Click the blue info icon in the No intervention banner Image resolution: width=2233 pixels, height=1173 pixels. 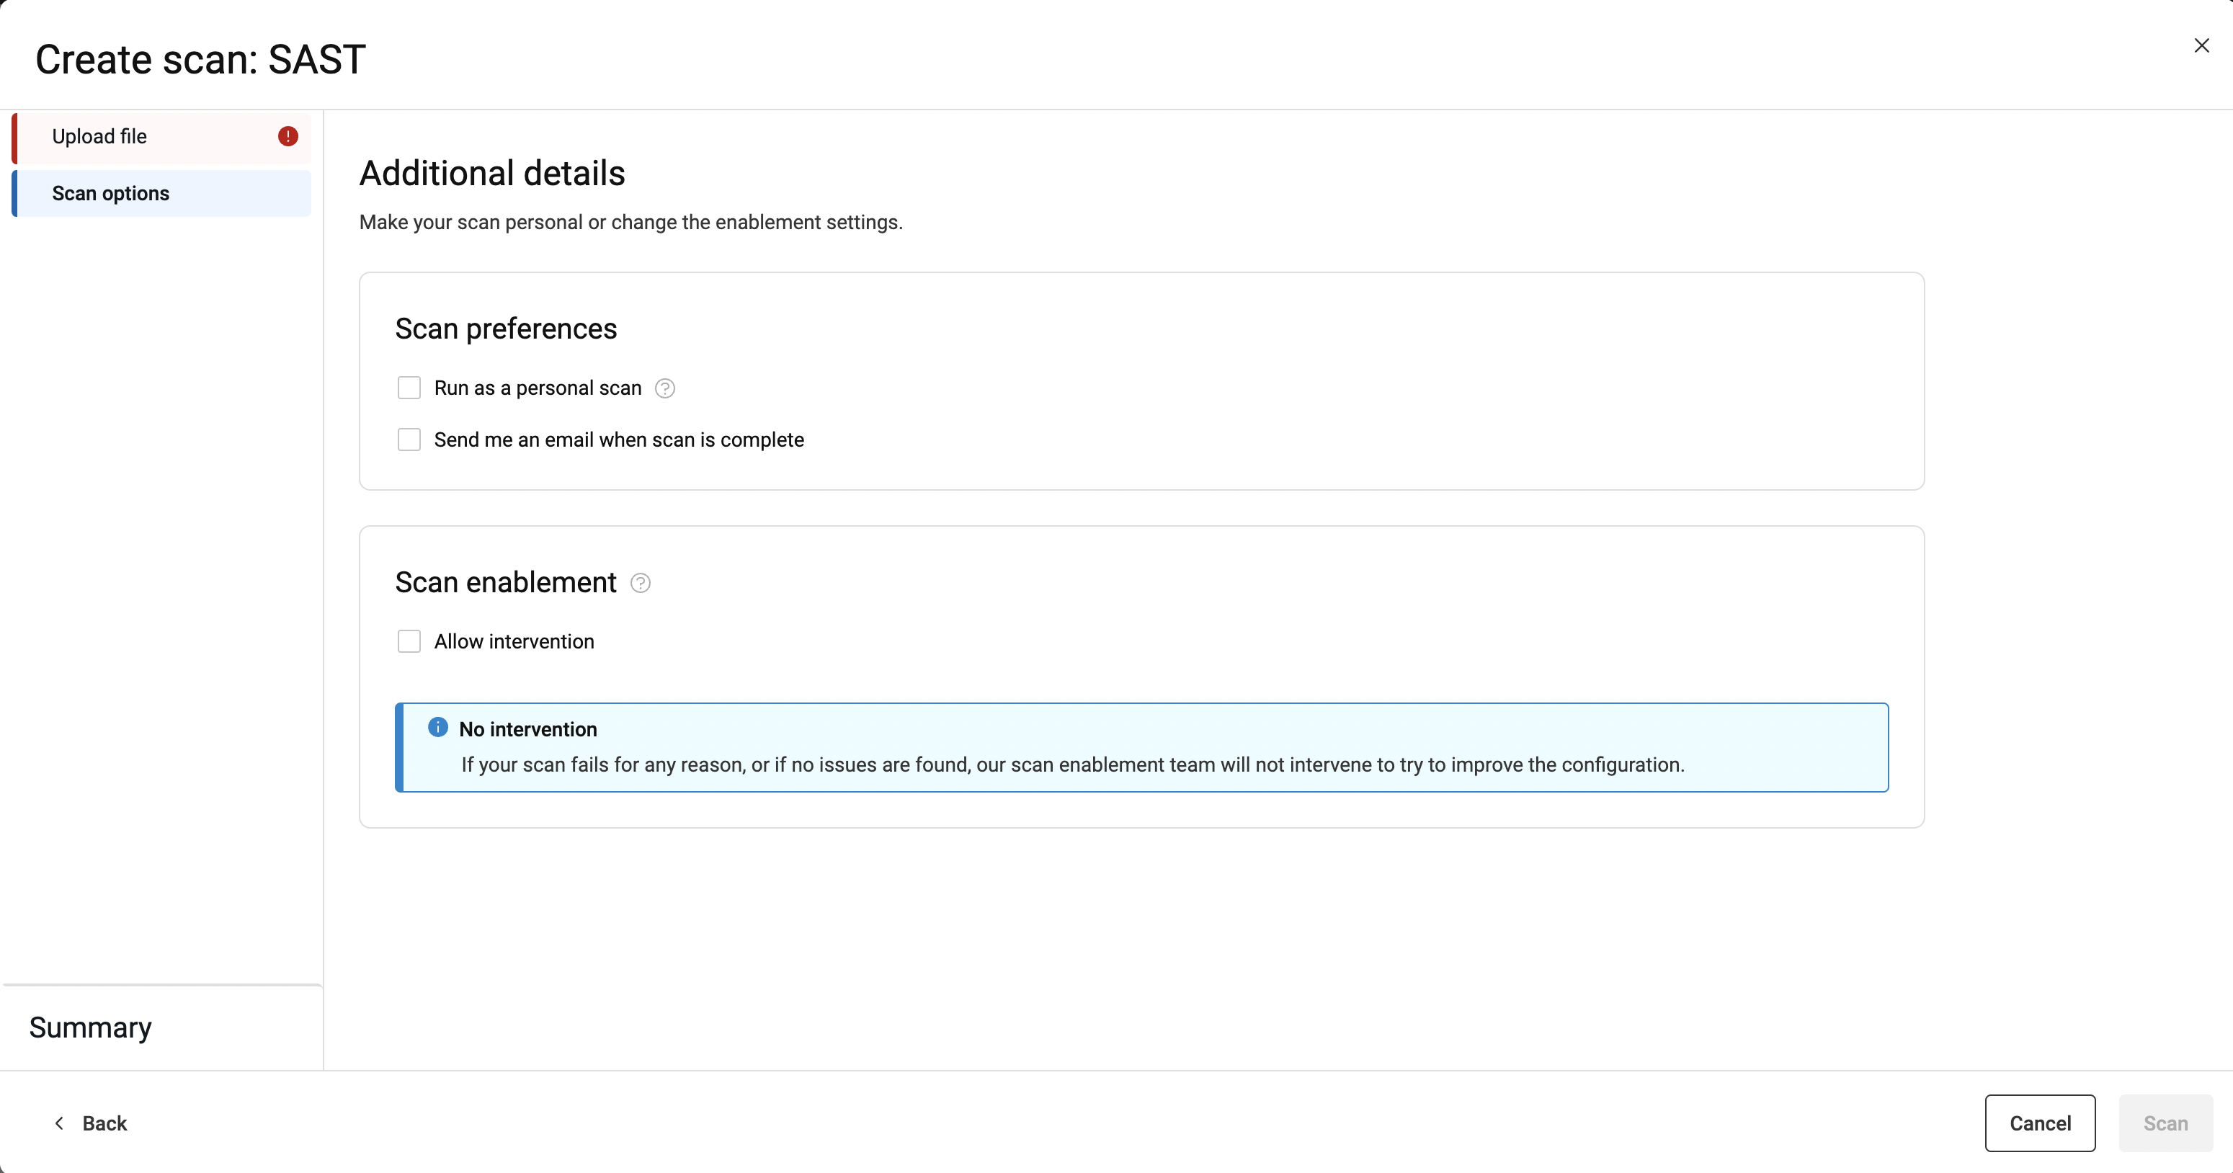coord(438,728)
